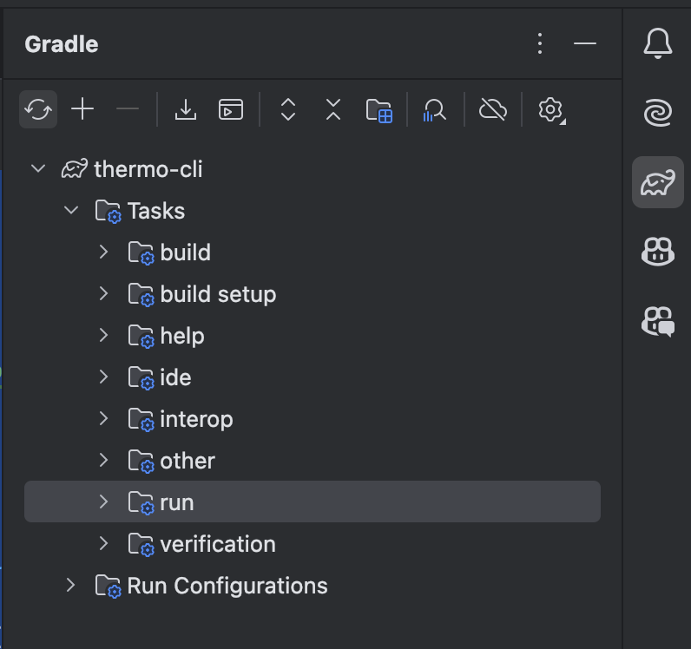Screen dimensions: 691x649
Task: Collapse the thermo-cli project node
Action: pos(38,168)
